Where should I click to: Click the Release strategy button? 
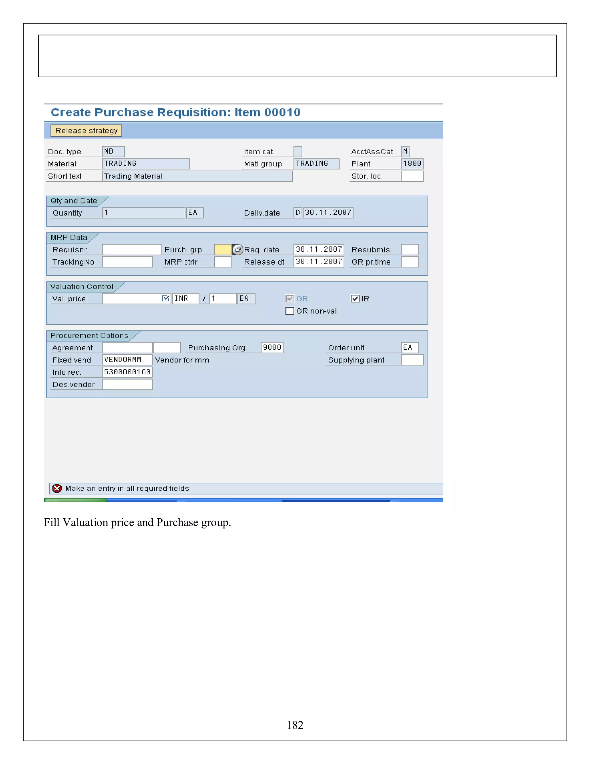coord(86,131)
